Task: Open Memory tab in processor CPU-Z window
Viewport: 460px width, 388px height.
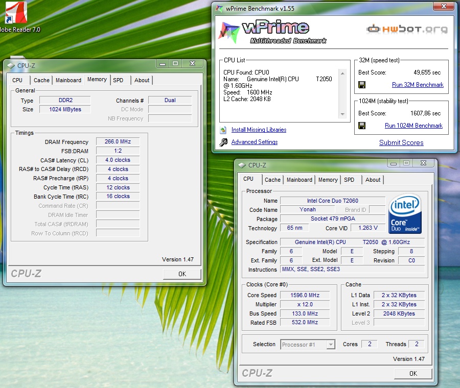Action: tap(328, 180)
